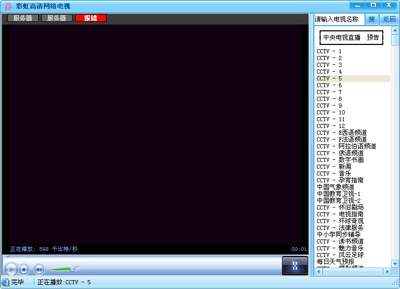Click the IE icon in status bar
The image size is (400, 289).
click(x=5, y=282)
